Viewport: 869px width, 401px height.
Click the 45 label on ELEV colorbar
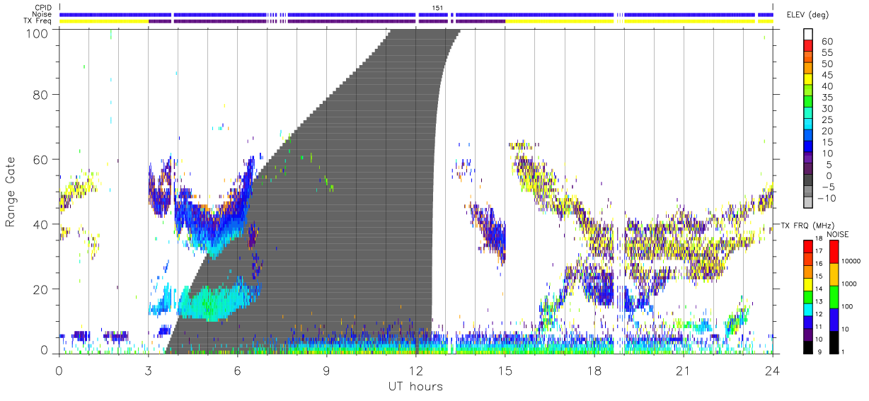pyautogui.click(x=827, y=75)
